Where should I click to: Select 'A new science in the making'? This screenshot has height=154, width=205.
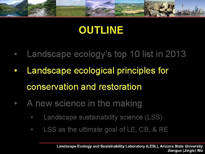(x=84, y=104)
